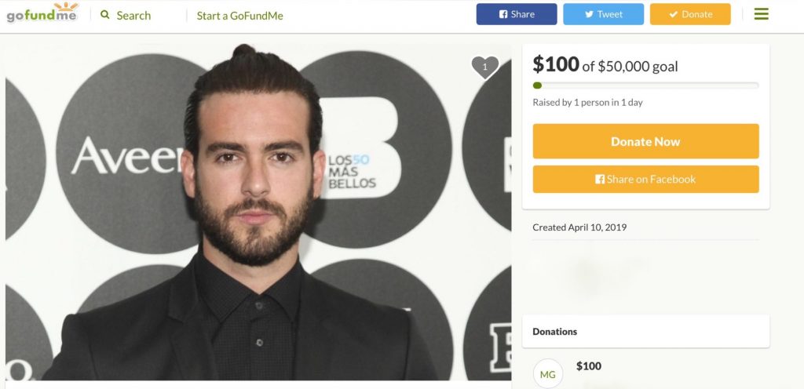Screen dimensions: 804x389
Task: Click the Created April 10, 2019 date
Action: 579,227
